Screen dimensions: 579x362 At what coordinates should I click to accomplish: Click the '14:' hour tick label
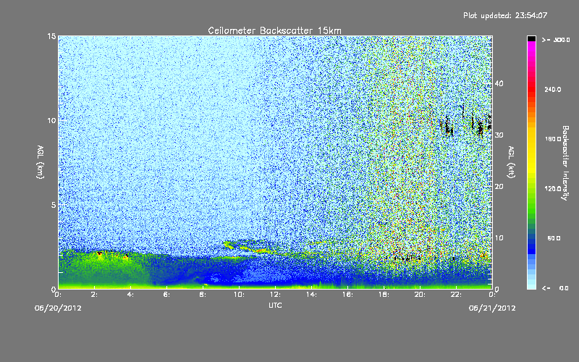311,295
